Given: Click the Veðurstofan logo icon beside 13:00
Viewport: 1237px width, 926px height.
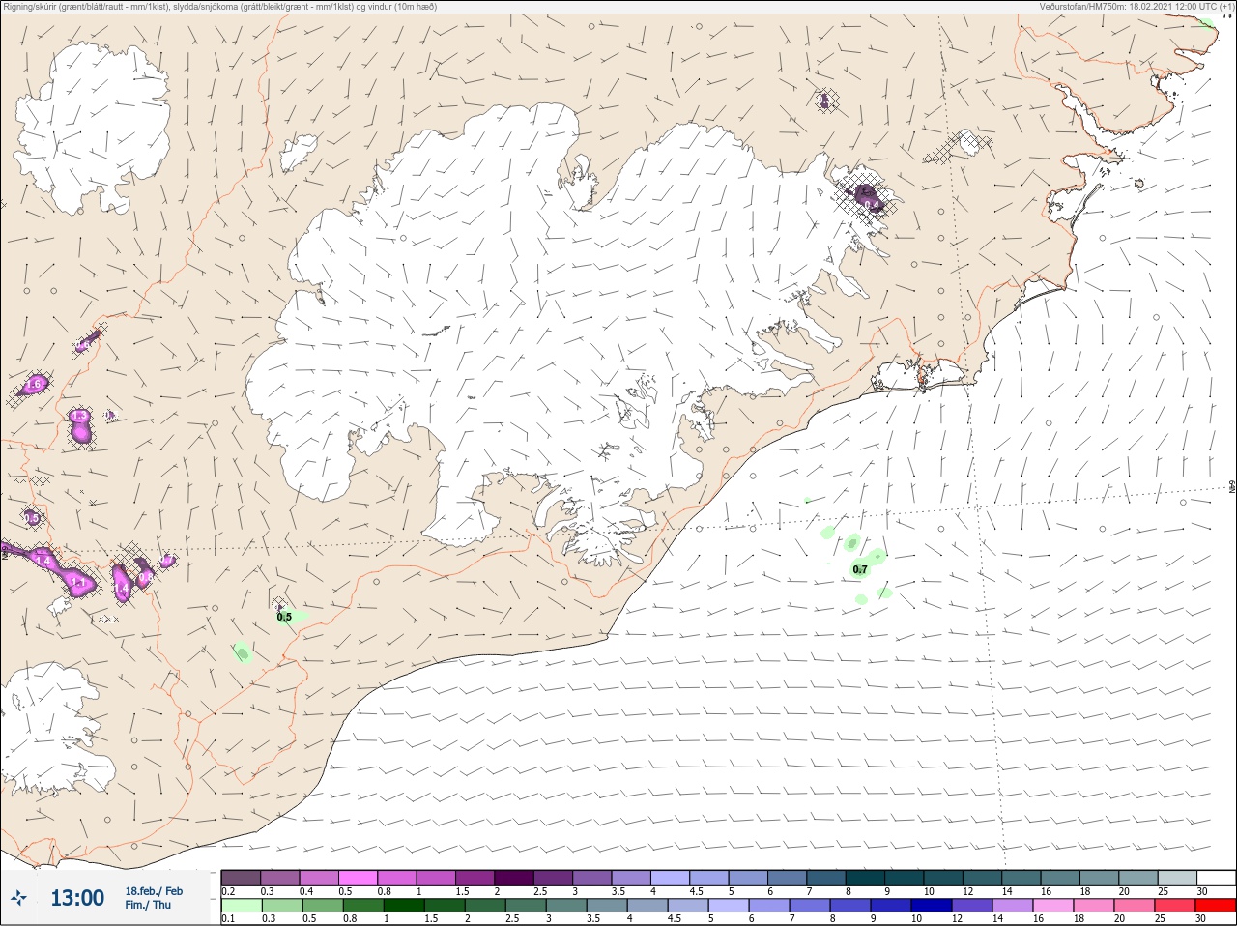Looking at the screenshot, I should (18, 898).
